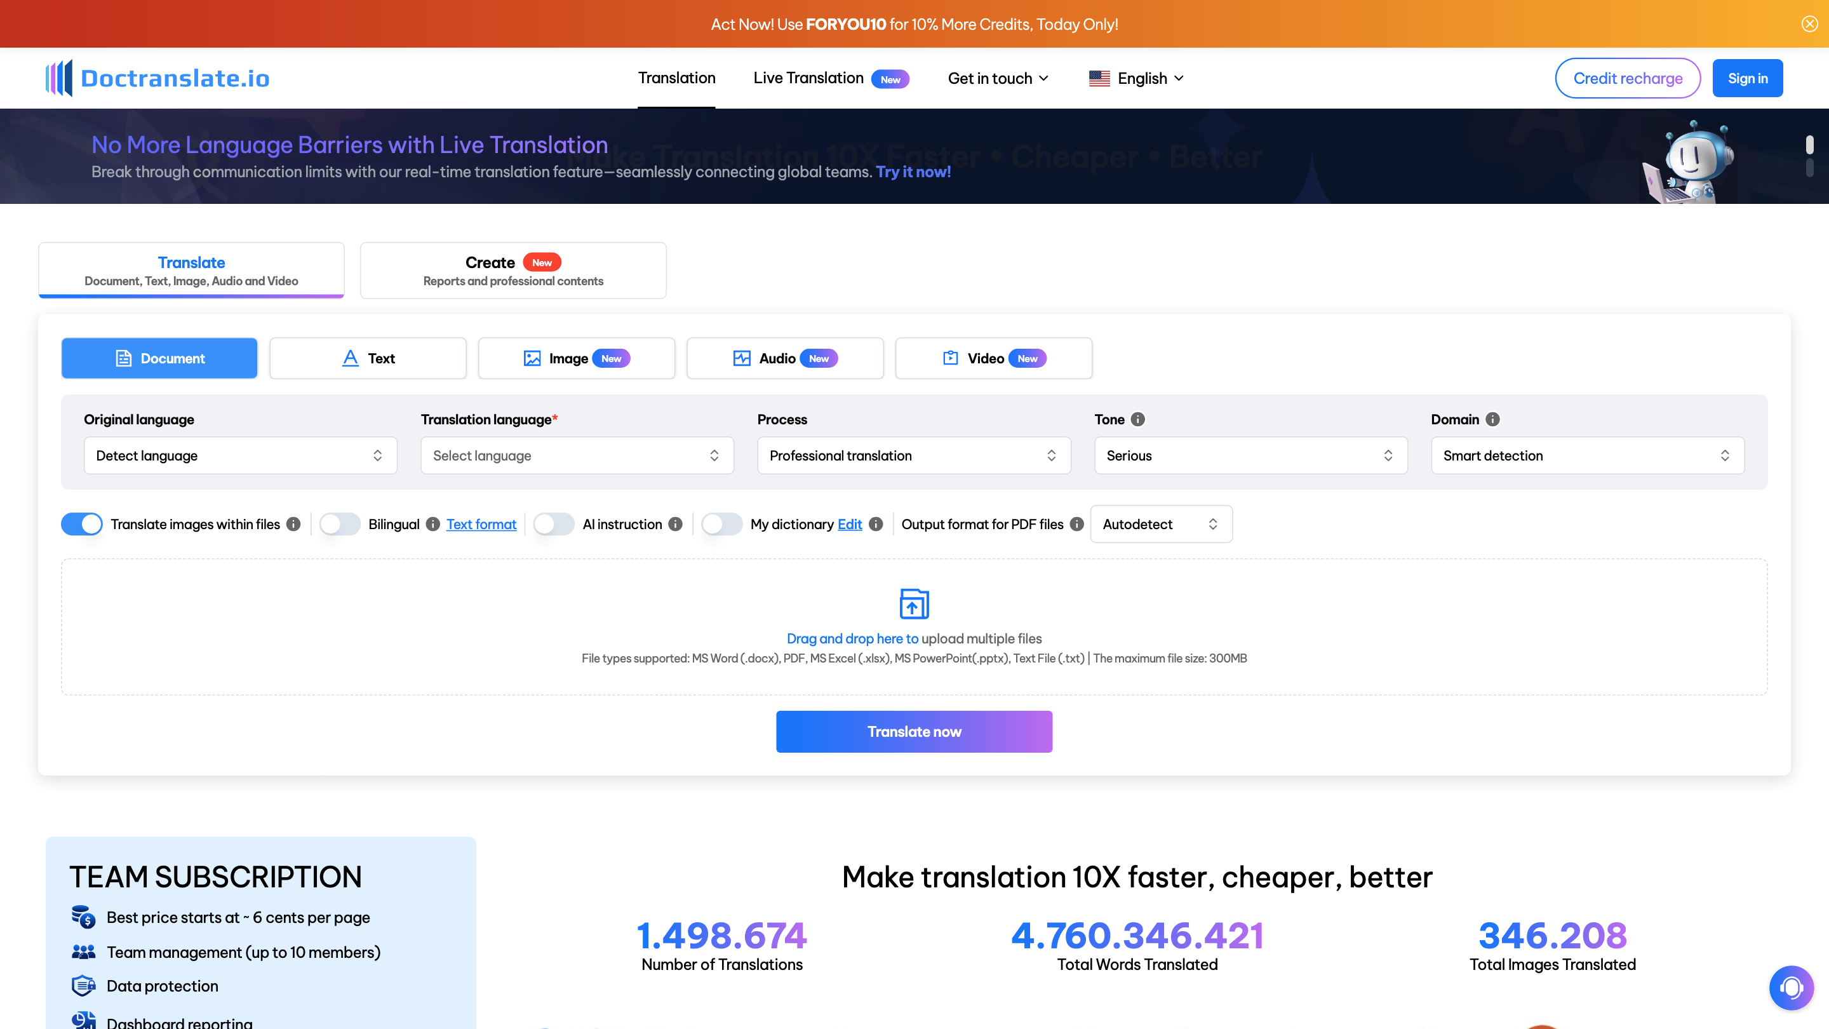Click the file upload icon

tap(914, 603)
